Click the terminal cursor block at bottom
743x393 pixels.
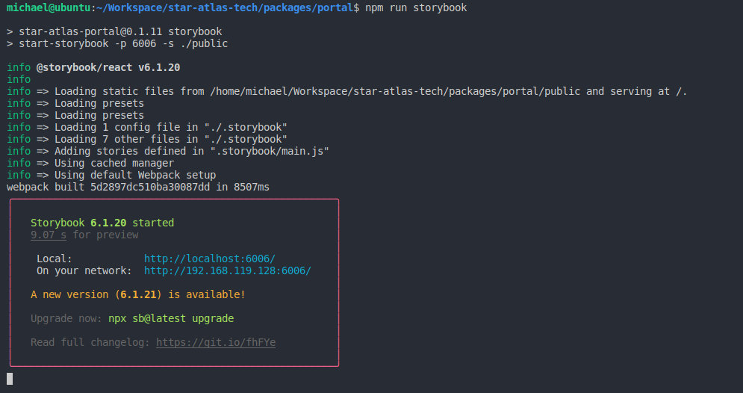(10, 378)
